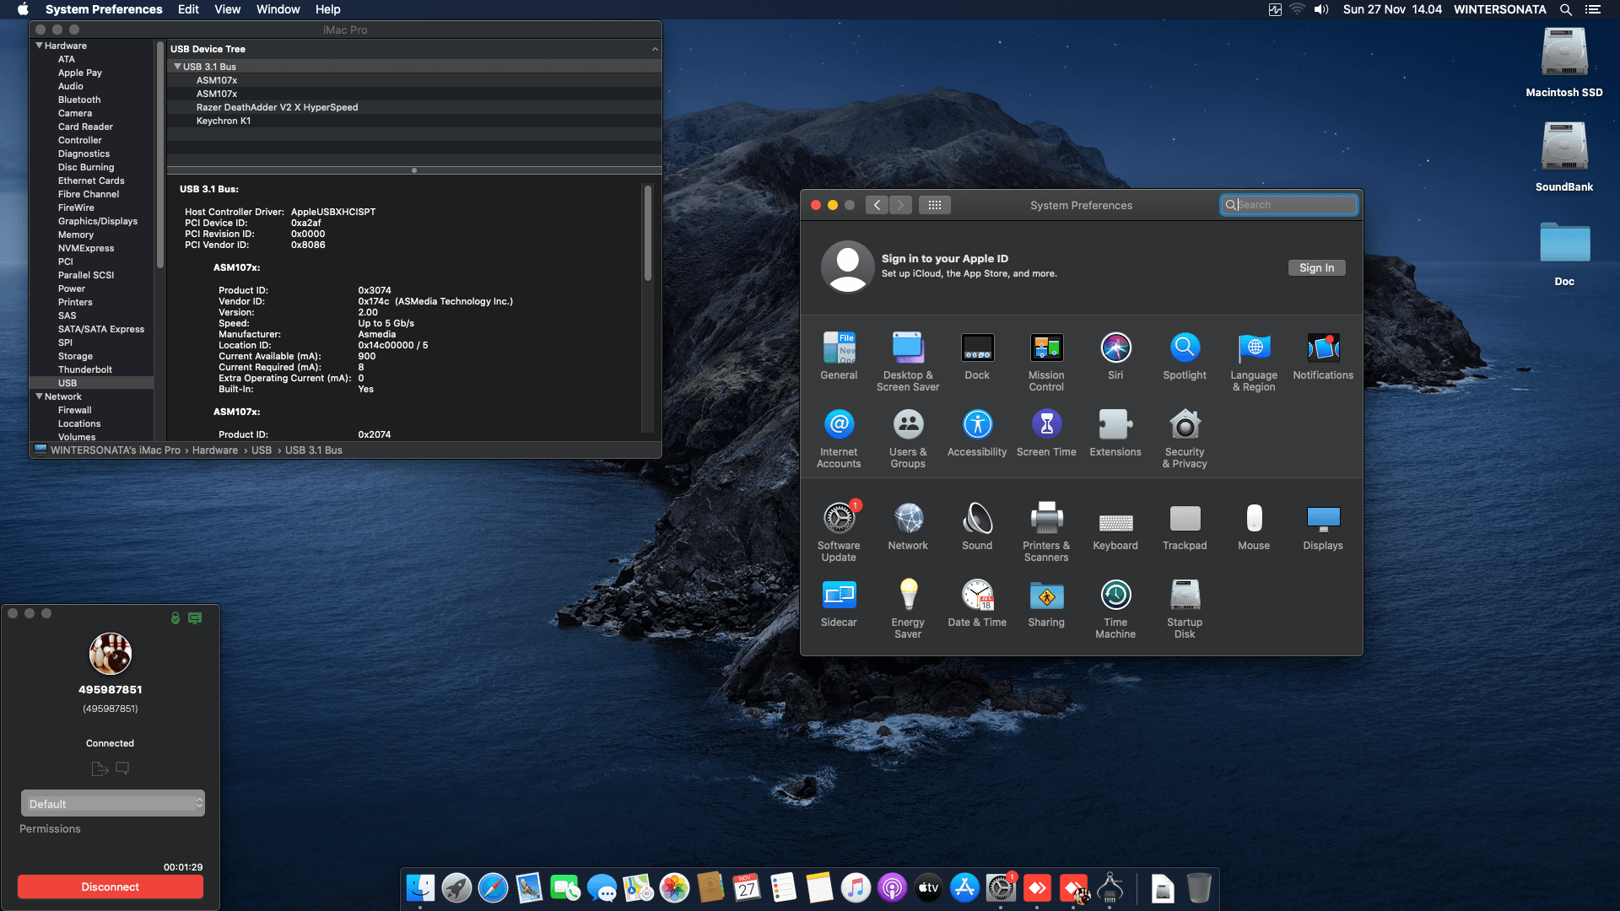This screenshot has width=1620, height=911.
Task: Click the System Preferences search field
Action: click(1291, 205)
